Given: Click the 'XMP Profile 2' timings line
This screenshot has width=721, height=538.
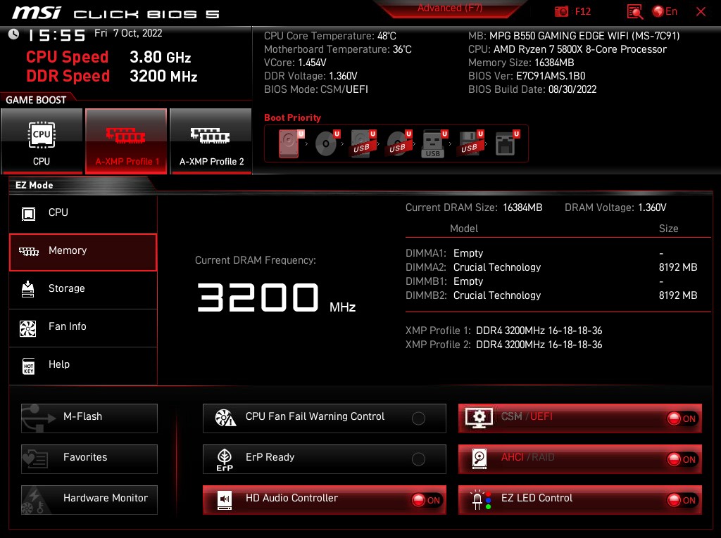Looking at the screenshot, I should [504, 345].
